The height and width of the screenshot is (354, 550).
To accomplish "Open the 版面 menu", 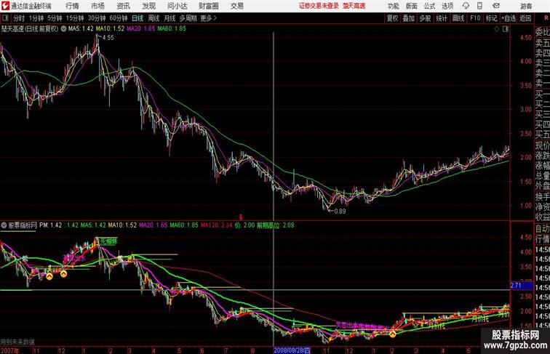I will coord(412,6).
